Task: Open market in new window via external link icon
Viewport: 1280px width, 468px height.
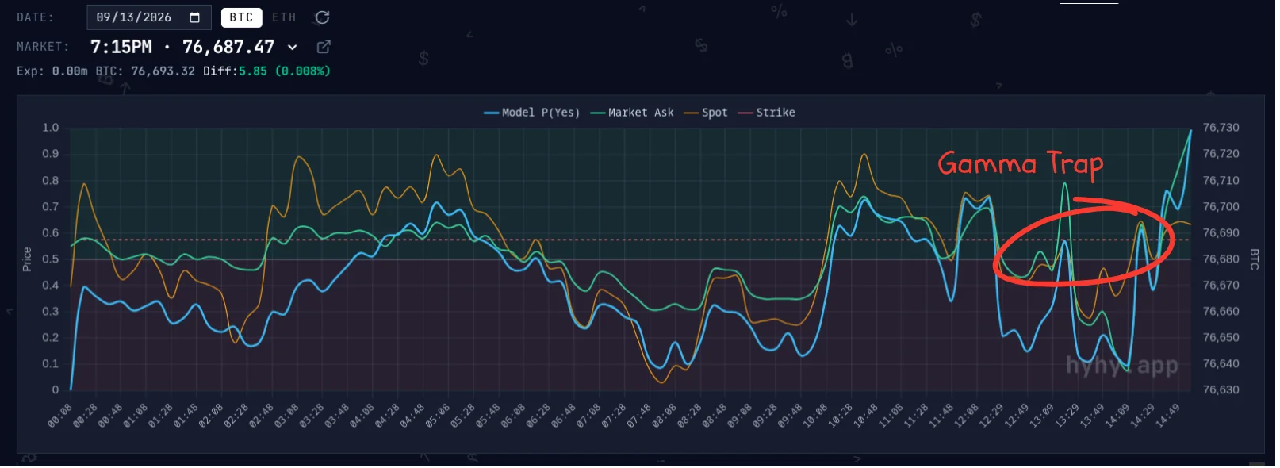Action: click(324, 47)
